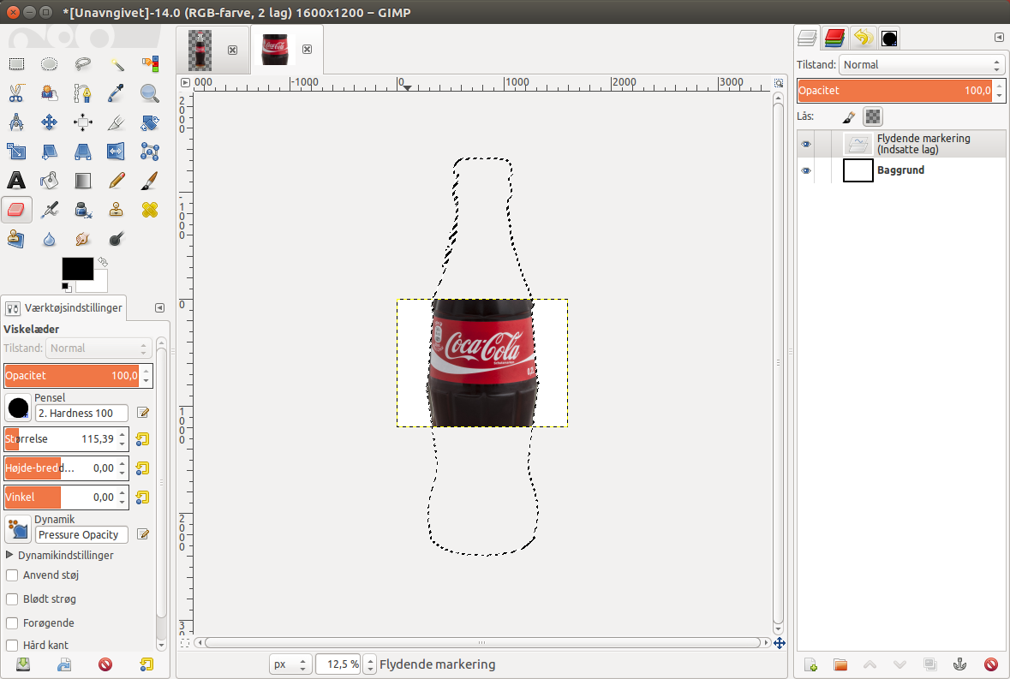Select the Airbrush tool

(50, 210)
